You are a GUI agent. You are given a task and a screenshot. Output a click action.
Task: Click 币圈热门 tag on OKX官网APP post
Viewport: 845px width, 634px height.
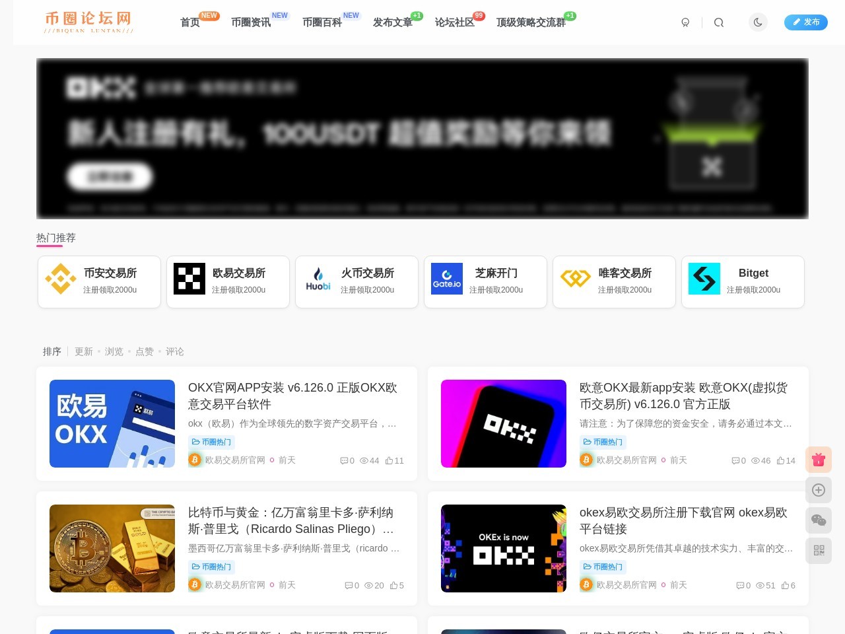211,442
